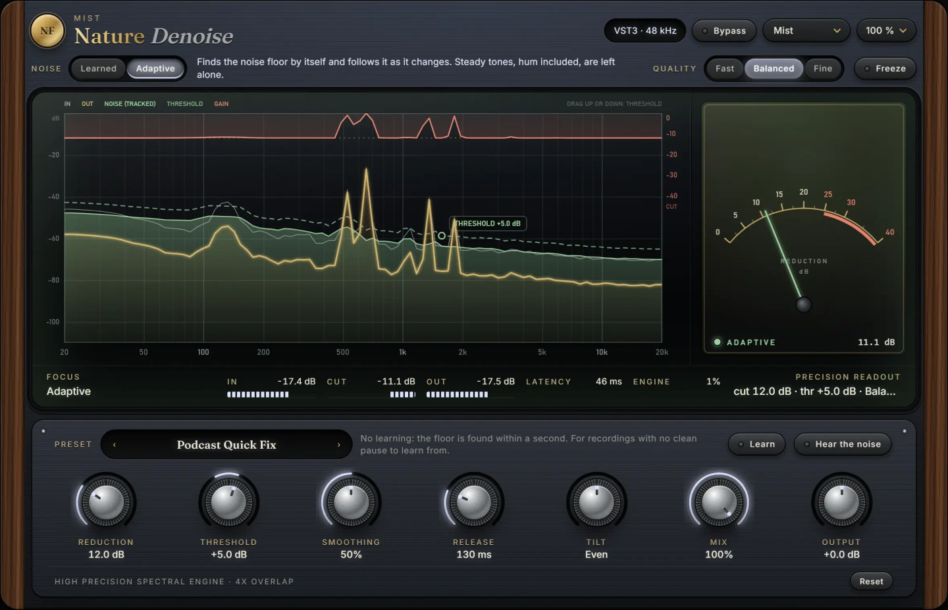The height and width of the screenshot is (610, 948).
Task: Toggle the NOISE (TRACKED) legend item
Action: (x=130, y=104)
